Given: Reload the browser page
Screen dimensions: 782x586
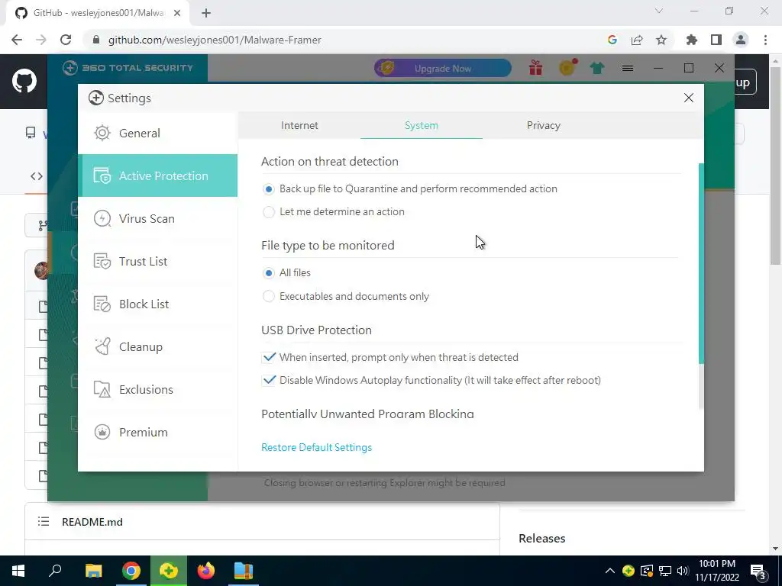Looking at the screenshot, I should point(66,40).
